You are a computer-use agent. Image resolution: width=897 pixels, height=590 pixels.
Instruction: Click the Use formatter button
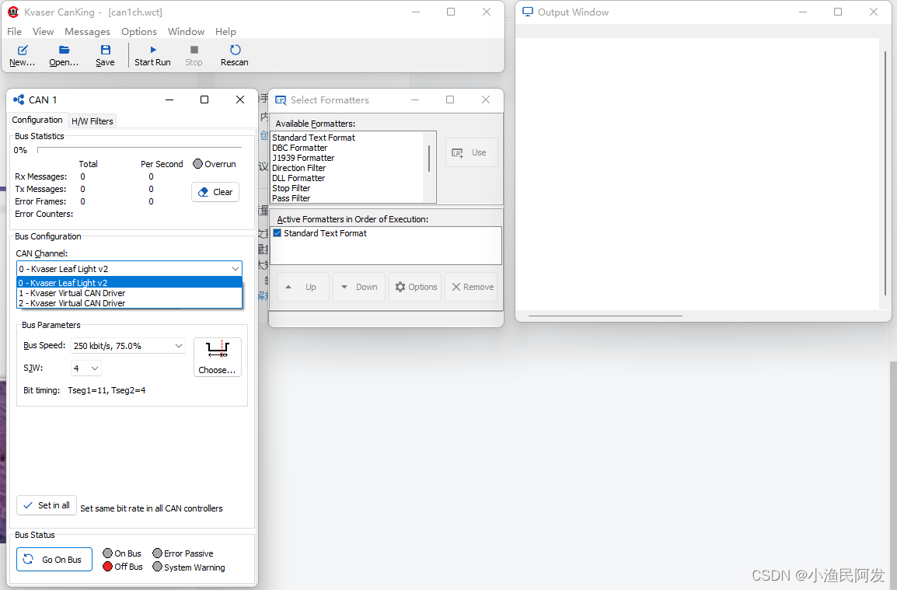point(471,153)
